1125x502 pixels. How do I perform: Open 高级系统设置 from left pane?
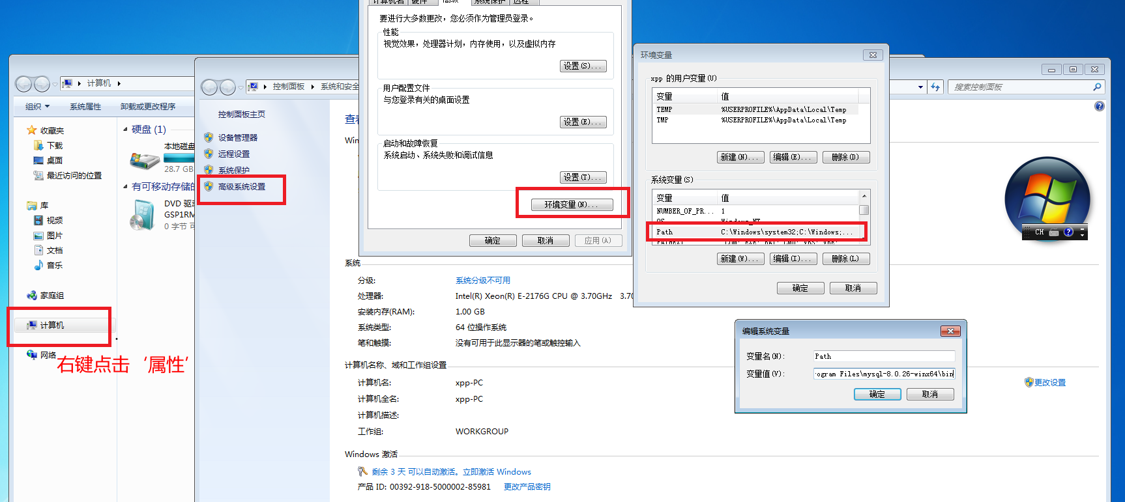pos(242,186)
